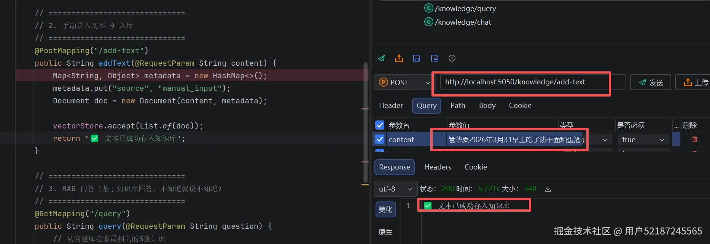Open the response Cookie tab
Screen dimensions: 710x244
coord(476,167)
